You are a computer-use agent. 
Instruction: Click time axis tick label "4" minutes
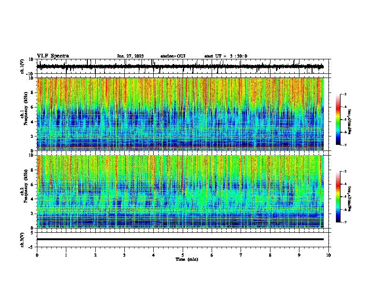(154, 255)
